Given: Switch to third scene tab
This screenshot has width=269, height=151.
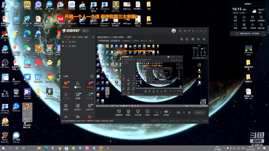Looking at the screenshot, I should click(80, 37).
